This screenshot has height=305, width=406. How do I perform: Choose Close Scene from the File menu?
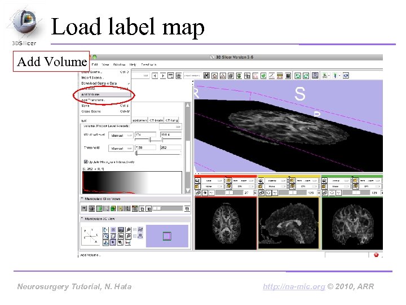coord(105,111)
